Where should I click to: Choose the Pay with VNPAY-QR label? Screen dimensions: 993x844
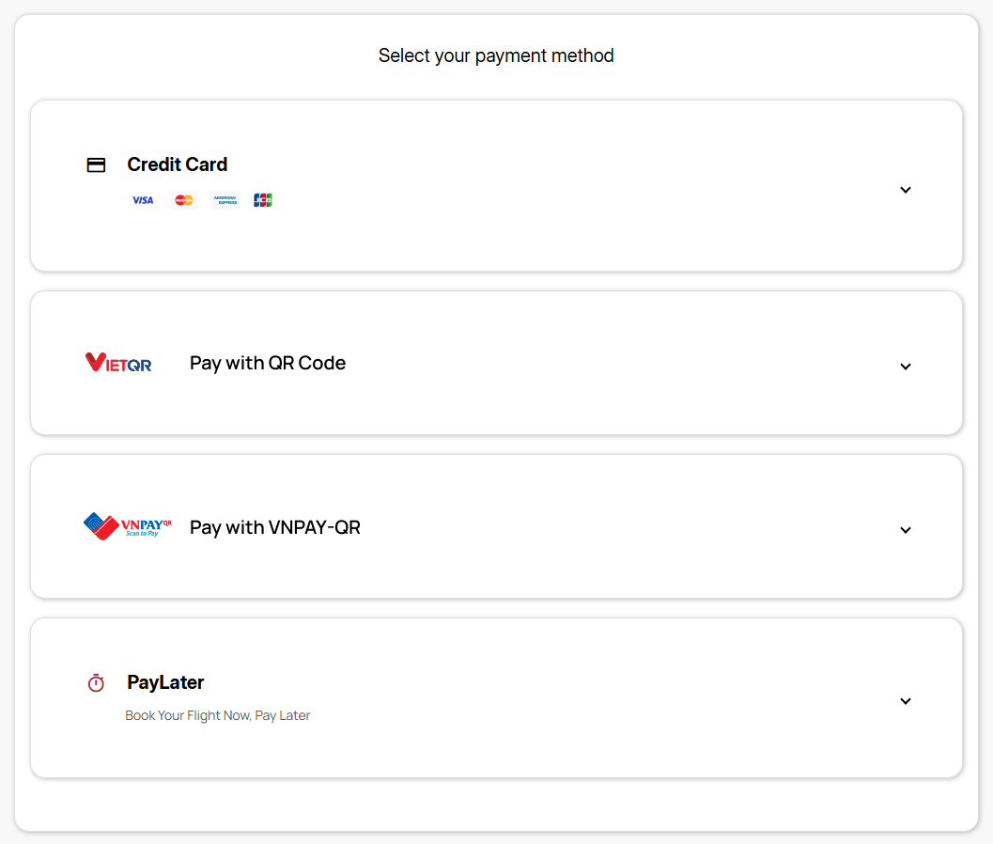coord(275,527)
